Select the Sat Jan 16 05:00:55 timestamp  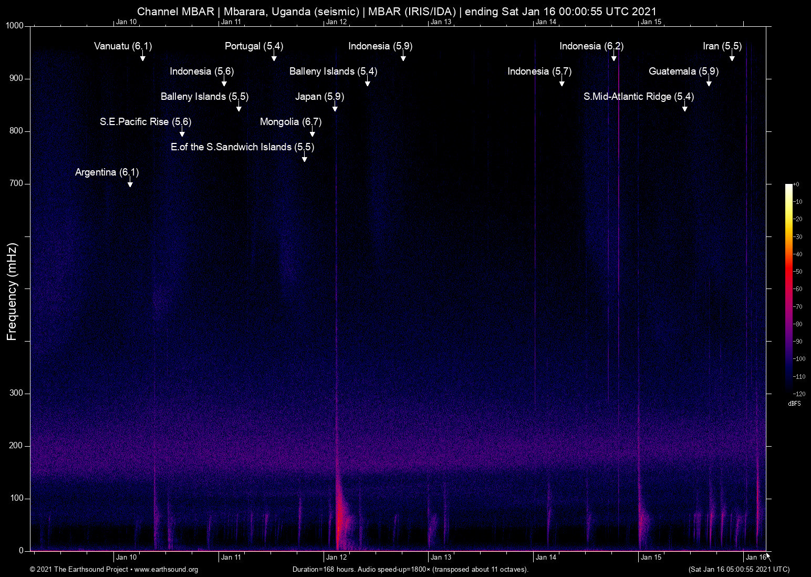pos(739,570)
